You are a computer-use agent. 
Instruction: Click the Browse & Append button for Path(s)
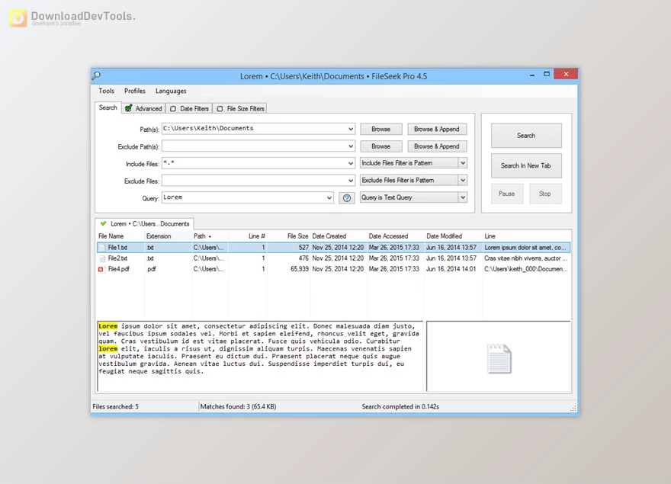click(436, 129)
